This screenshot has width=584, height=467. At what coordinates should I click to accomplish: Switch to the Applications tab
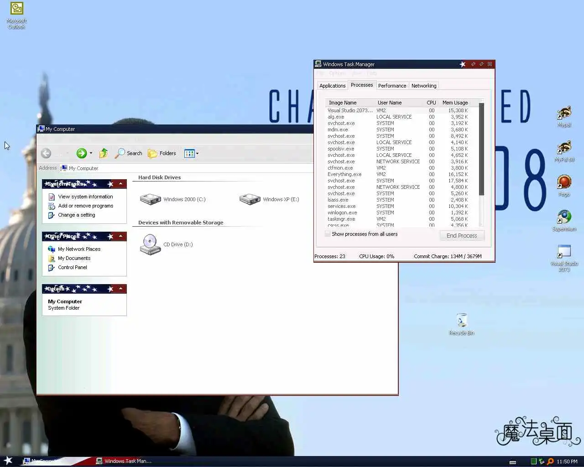(x=332, y=86)
